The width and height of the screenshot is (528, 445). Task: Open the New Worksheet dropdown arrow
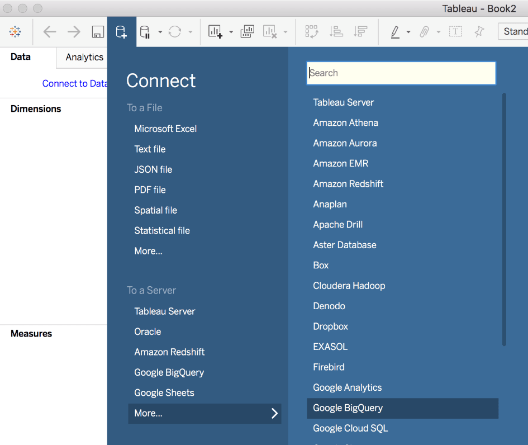[231, 32]
